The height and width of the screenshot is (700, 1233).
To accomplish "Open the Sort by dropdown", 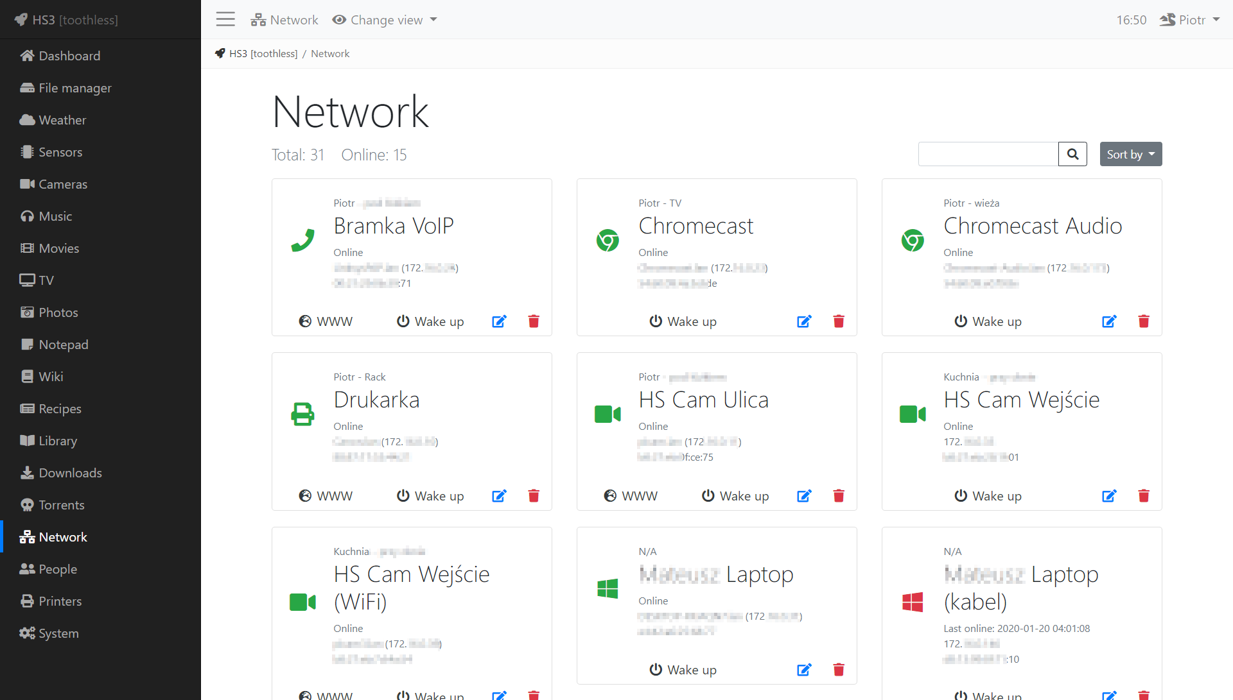I will (1130, 154).
